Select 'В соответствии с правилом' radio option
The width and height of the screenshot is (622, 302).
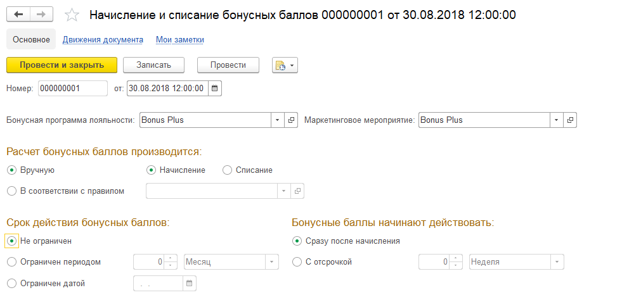(x=11, y=191)
